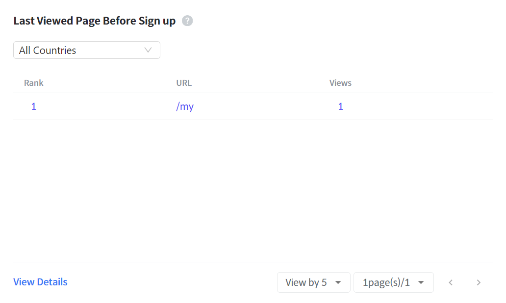Click the empty table area below /my row
The width and height of the screenshot is (506, 303).
click(x=253, y=190)
